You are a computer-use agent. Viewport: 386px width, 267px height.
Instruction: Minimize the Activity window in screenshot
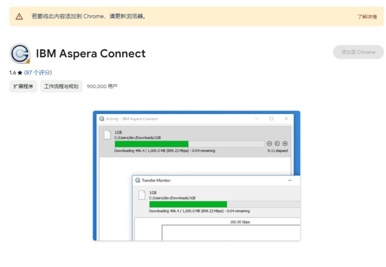pos(257,119)
